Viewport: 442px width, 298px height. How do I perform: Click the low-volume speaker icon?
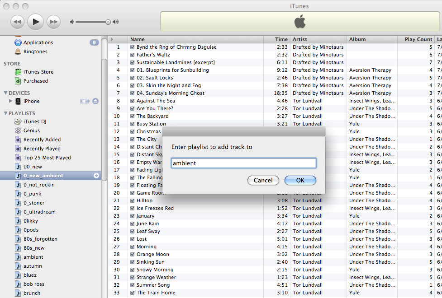pyautogui.click(x=72, y=22)
